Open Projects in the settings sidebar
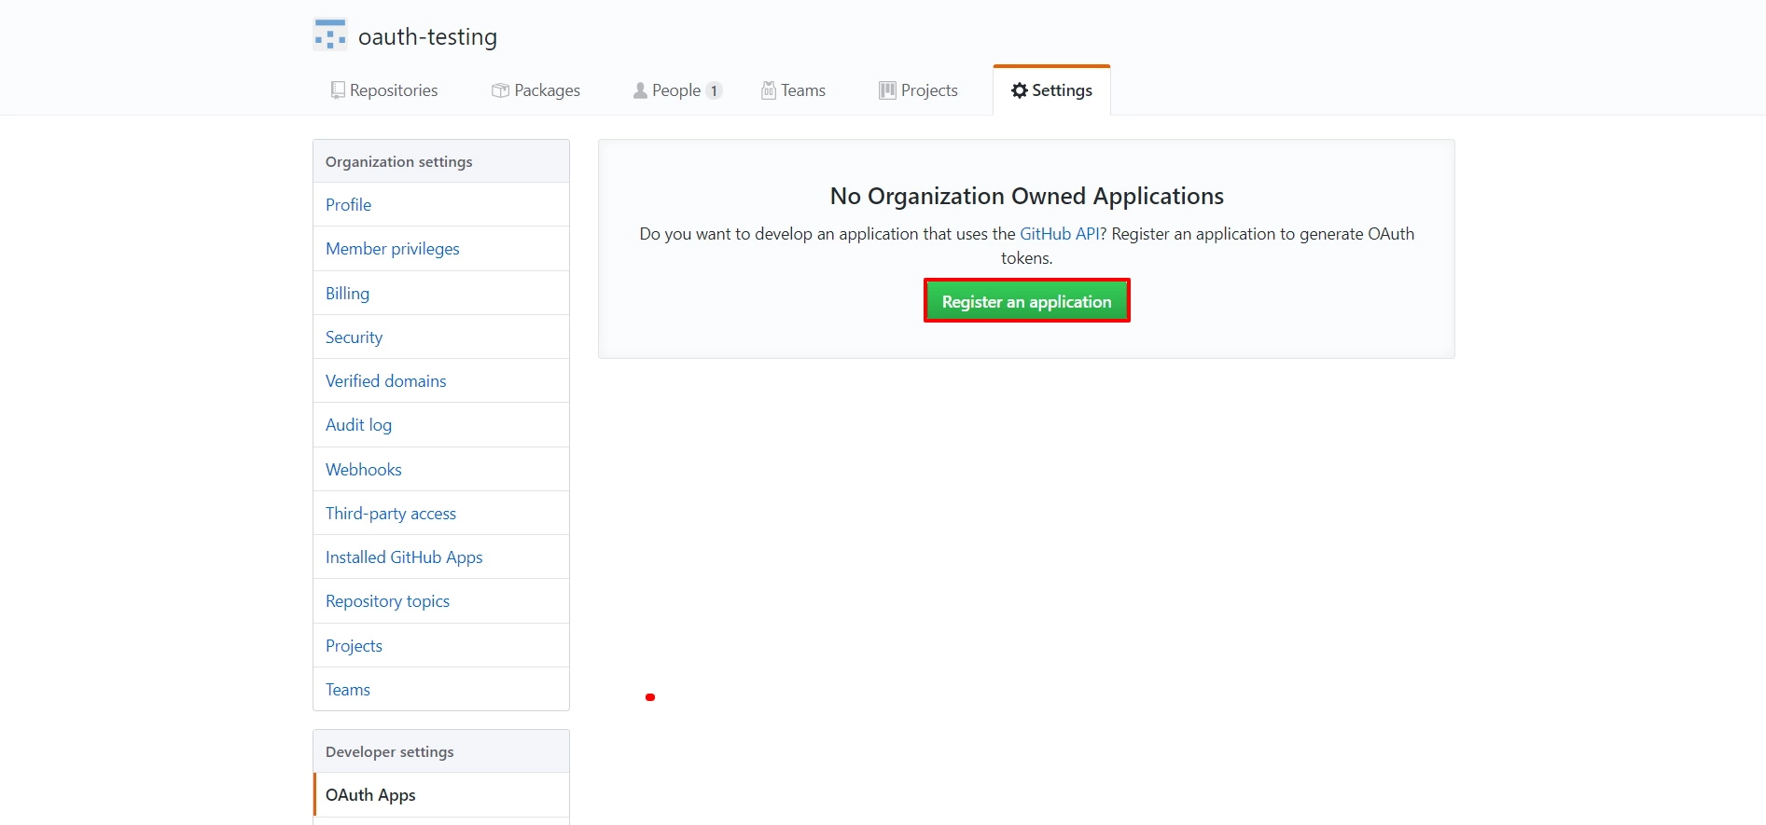This screenshot has width=1766, height=825. tap(441, 645)
